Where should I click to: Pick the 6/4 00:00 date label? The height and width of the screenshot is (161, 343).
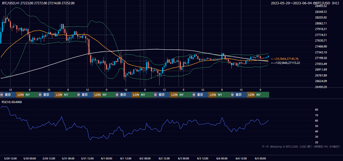point(222,159)
